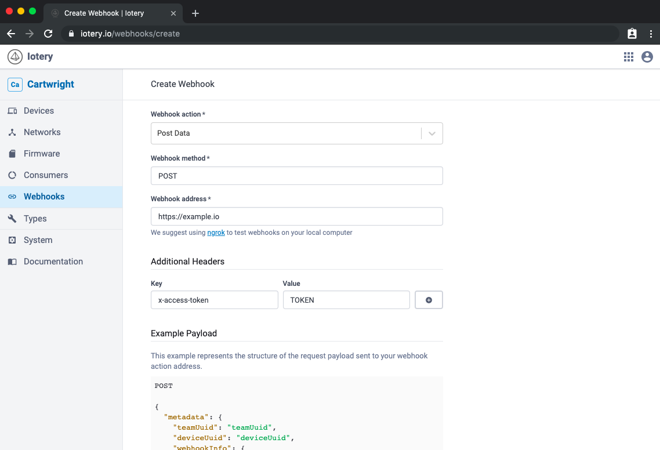
Task: Click the "Webhook method" label
Action: [x=178, y=158]
